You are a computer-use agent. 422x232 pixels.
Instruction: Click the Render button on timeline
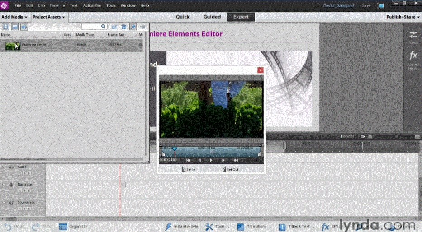(x=347, y=136)
